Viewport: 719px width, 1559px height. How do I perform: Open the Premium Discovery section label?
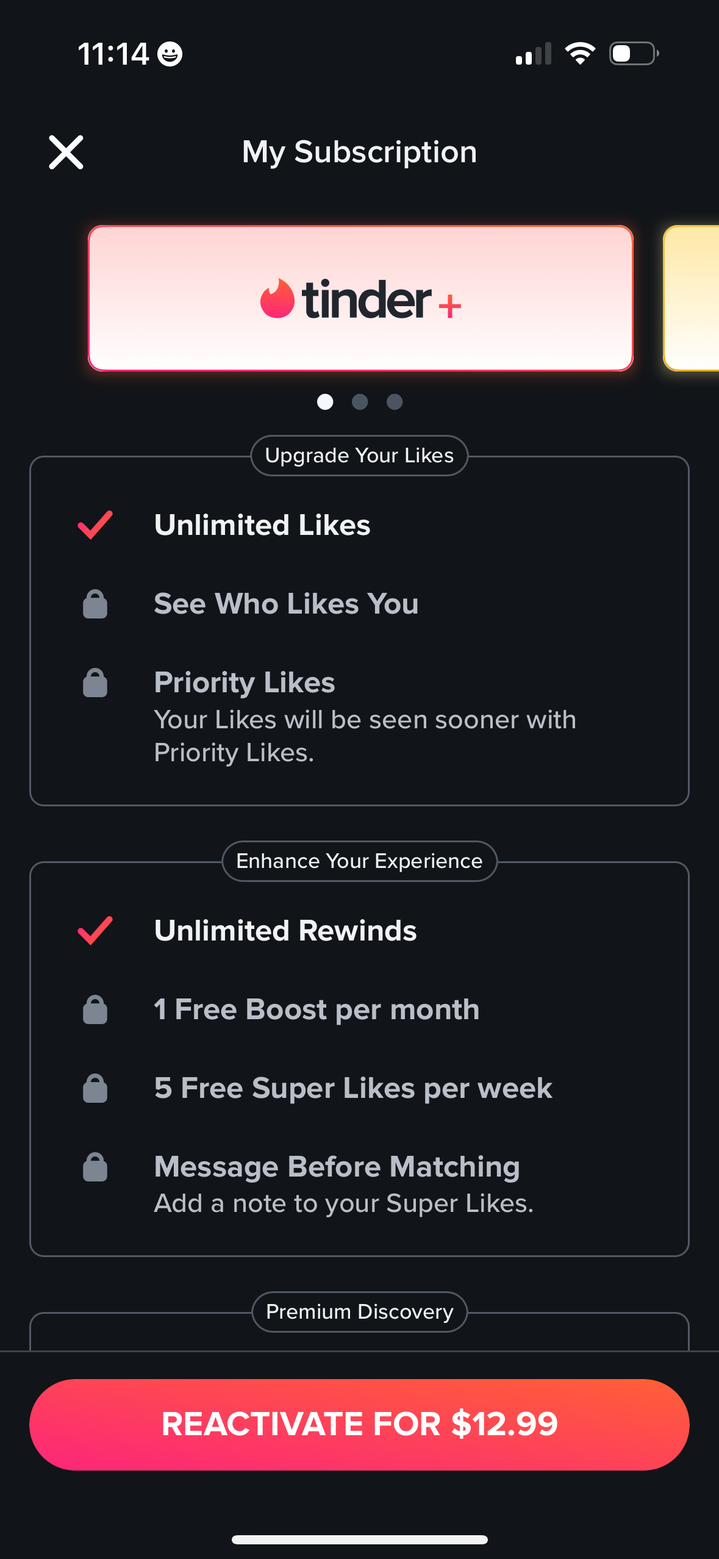[x=359, y=1312]
